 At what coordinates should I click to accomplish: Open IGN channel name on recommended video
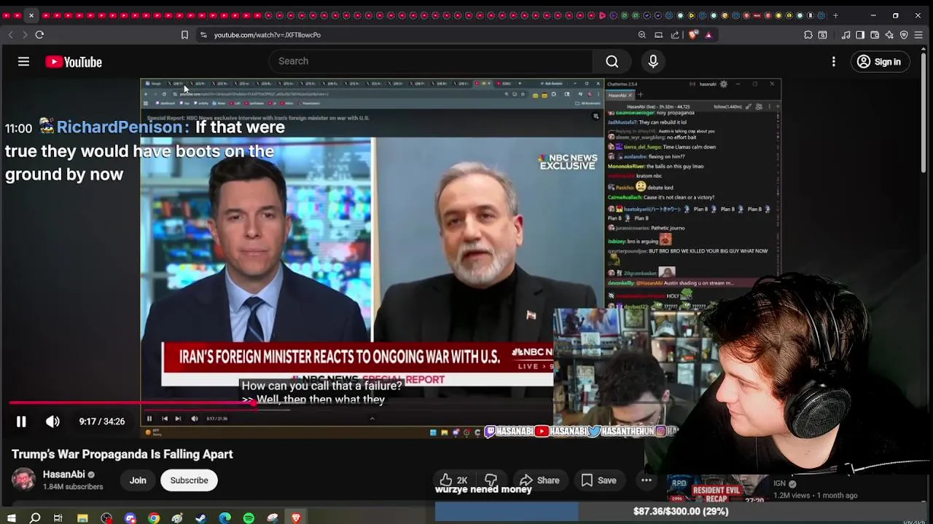780,483
